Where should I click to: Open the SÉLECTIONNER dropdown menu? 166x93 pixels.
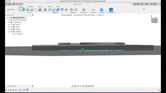pyautogui.click(x=111, y=12)
